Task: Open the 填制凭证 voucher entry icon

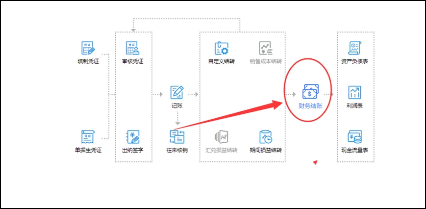Action: [88, 48]
